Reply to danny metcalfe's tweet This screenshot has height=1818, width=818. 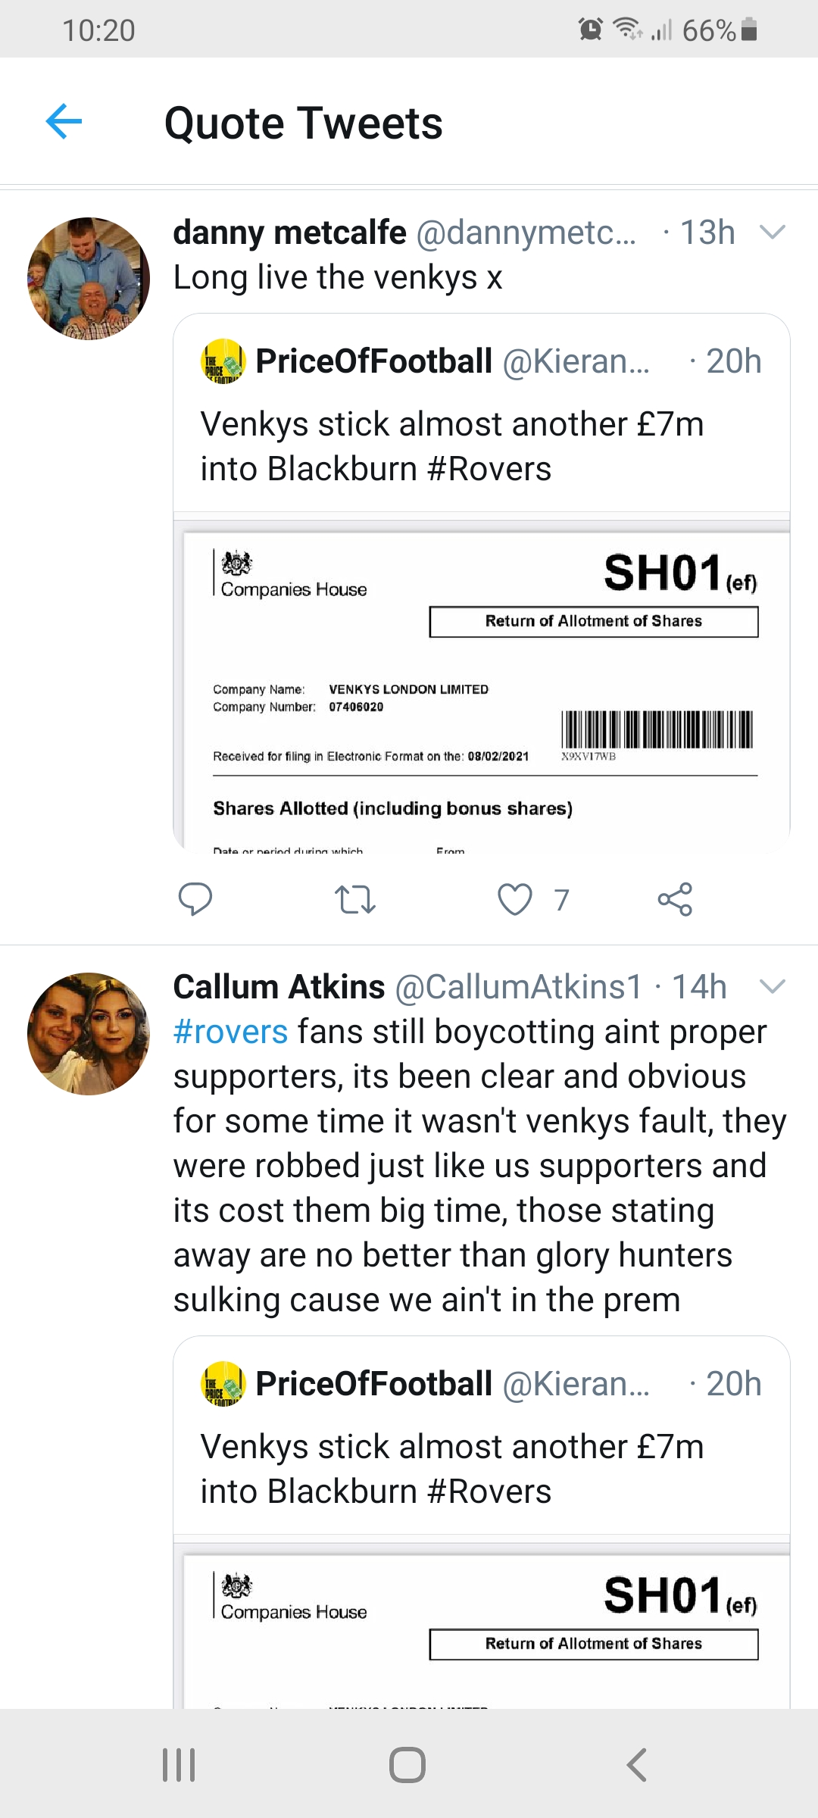(x=195, y=899)
